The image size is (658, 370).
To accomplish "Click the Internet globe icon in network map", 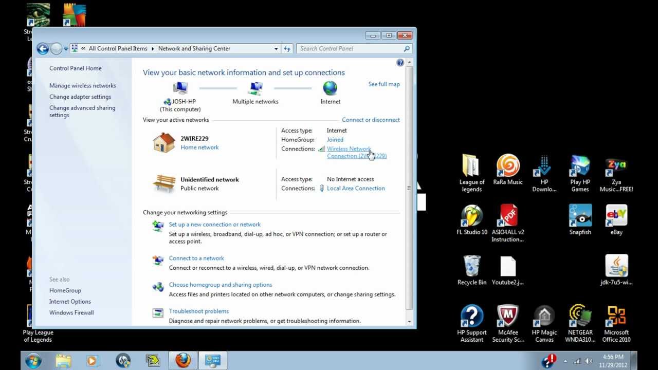I will (330, 88).
